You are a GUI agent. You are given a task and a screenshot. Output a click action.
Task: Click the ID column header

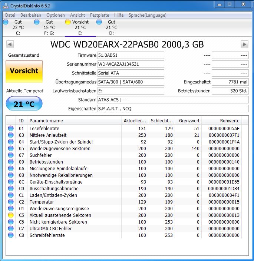[21, 120]
